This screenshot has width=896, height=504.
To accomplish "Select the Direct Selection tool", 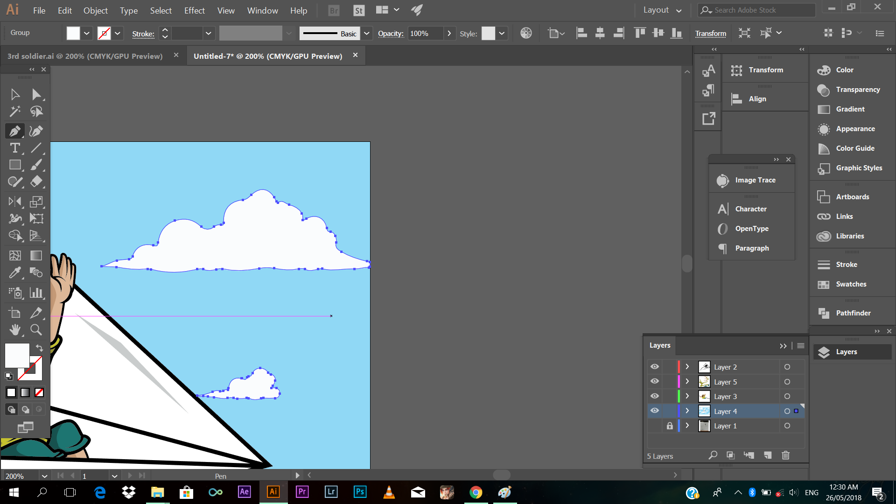I will pos(36,95).
